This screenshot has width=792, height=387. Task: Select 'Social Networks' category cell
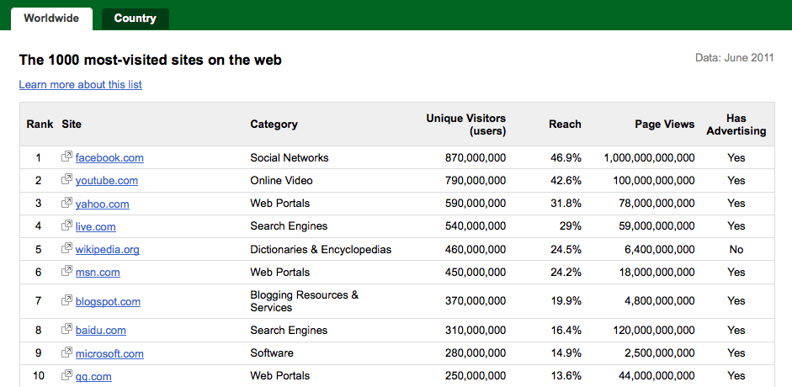(x=290, y=158)
